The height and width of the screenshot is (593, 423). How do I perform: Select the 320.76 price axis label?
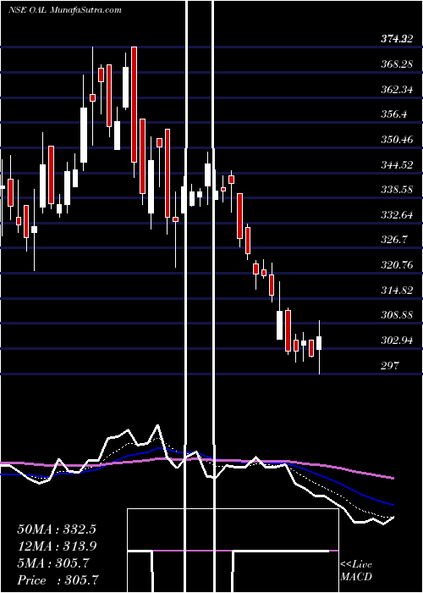click(396, 265)
